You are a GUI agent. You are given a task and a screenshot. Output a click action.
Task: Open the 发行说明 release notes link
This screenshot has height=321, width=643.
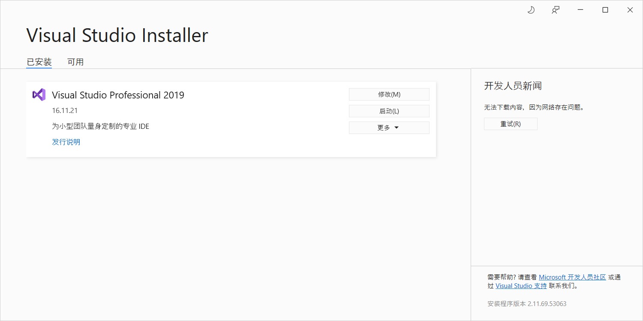pos(66,142)
